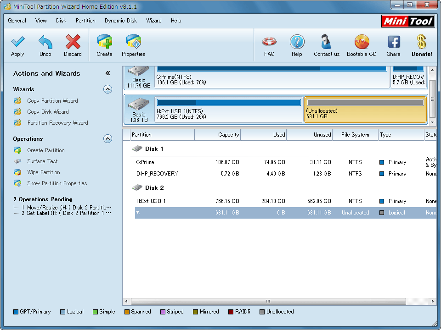This screenshot has height=330, width=441.
Task: Open the View menu
Action: click(41, 21)
